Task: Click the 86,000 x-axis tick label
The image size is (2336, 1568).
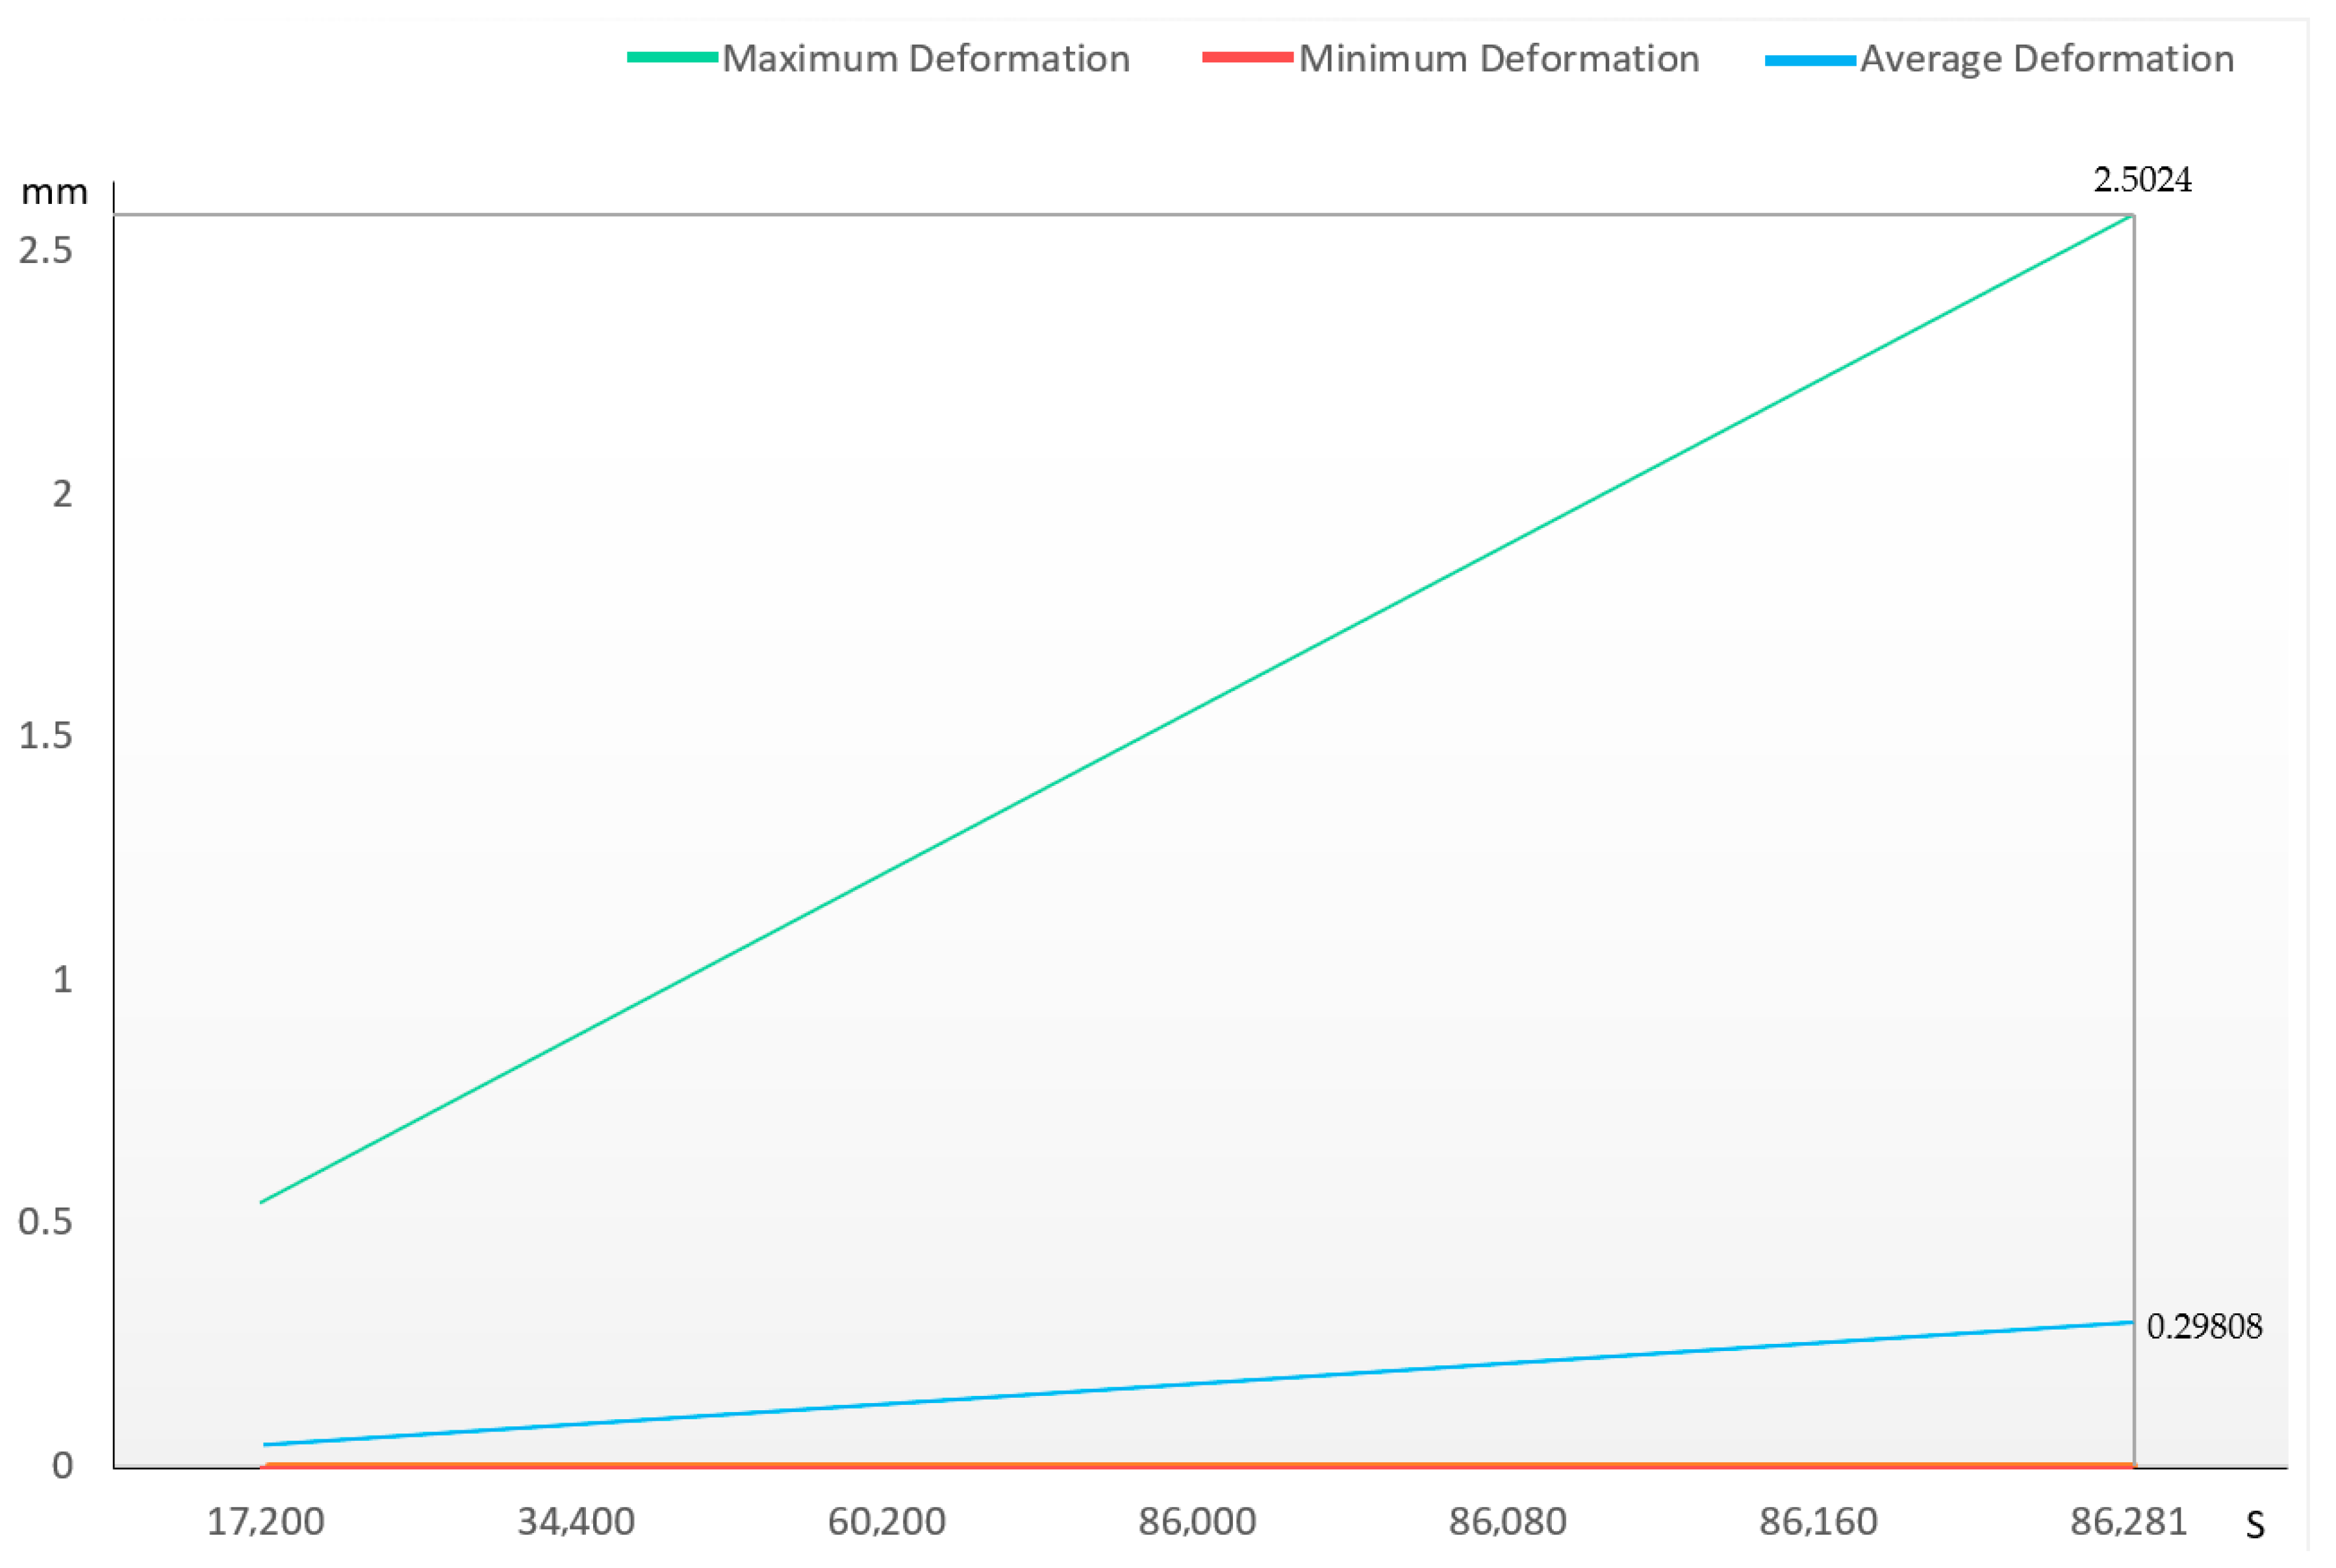Action: [1197, 1522]
